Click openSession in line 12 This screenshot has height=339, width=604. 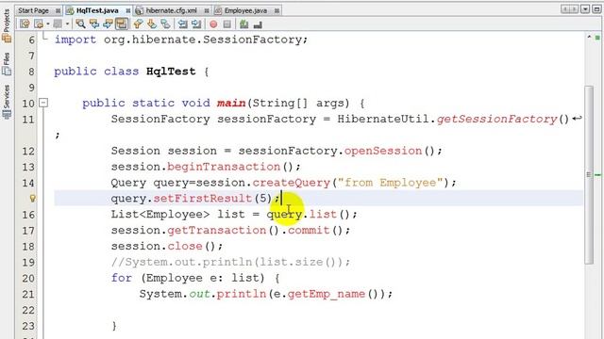coord(383,151)
